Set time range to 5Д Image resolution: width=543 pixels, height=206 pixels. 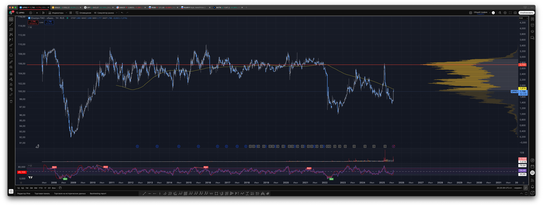pyautogui.click(x=22, y=187)
